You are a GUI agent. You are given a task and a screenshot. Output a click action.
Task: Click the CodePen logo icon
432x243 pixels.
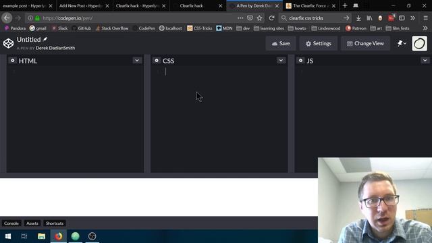tap(8, 43)
